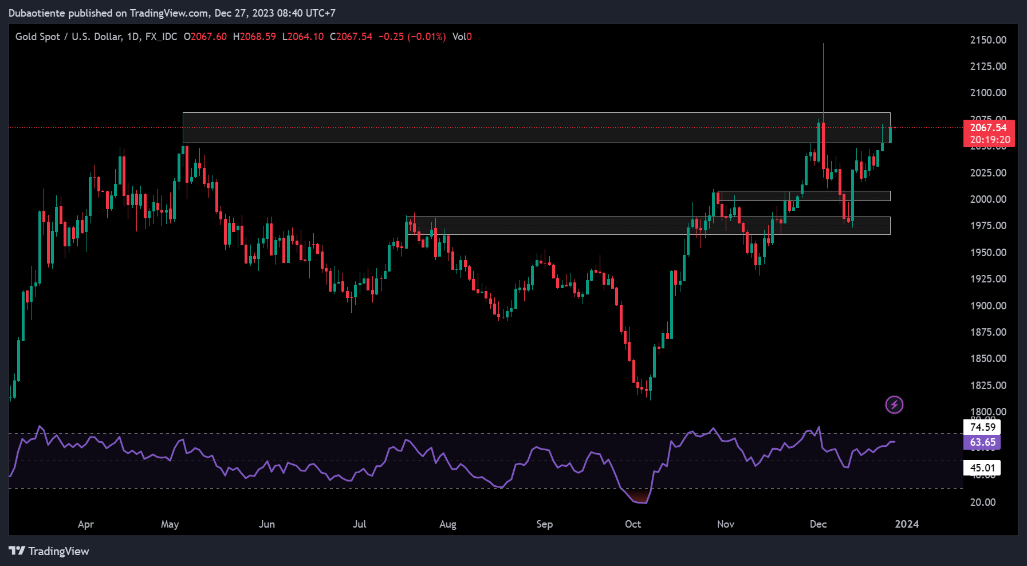Click the RSI label 45.01

(x=982, y=468)
